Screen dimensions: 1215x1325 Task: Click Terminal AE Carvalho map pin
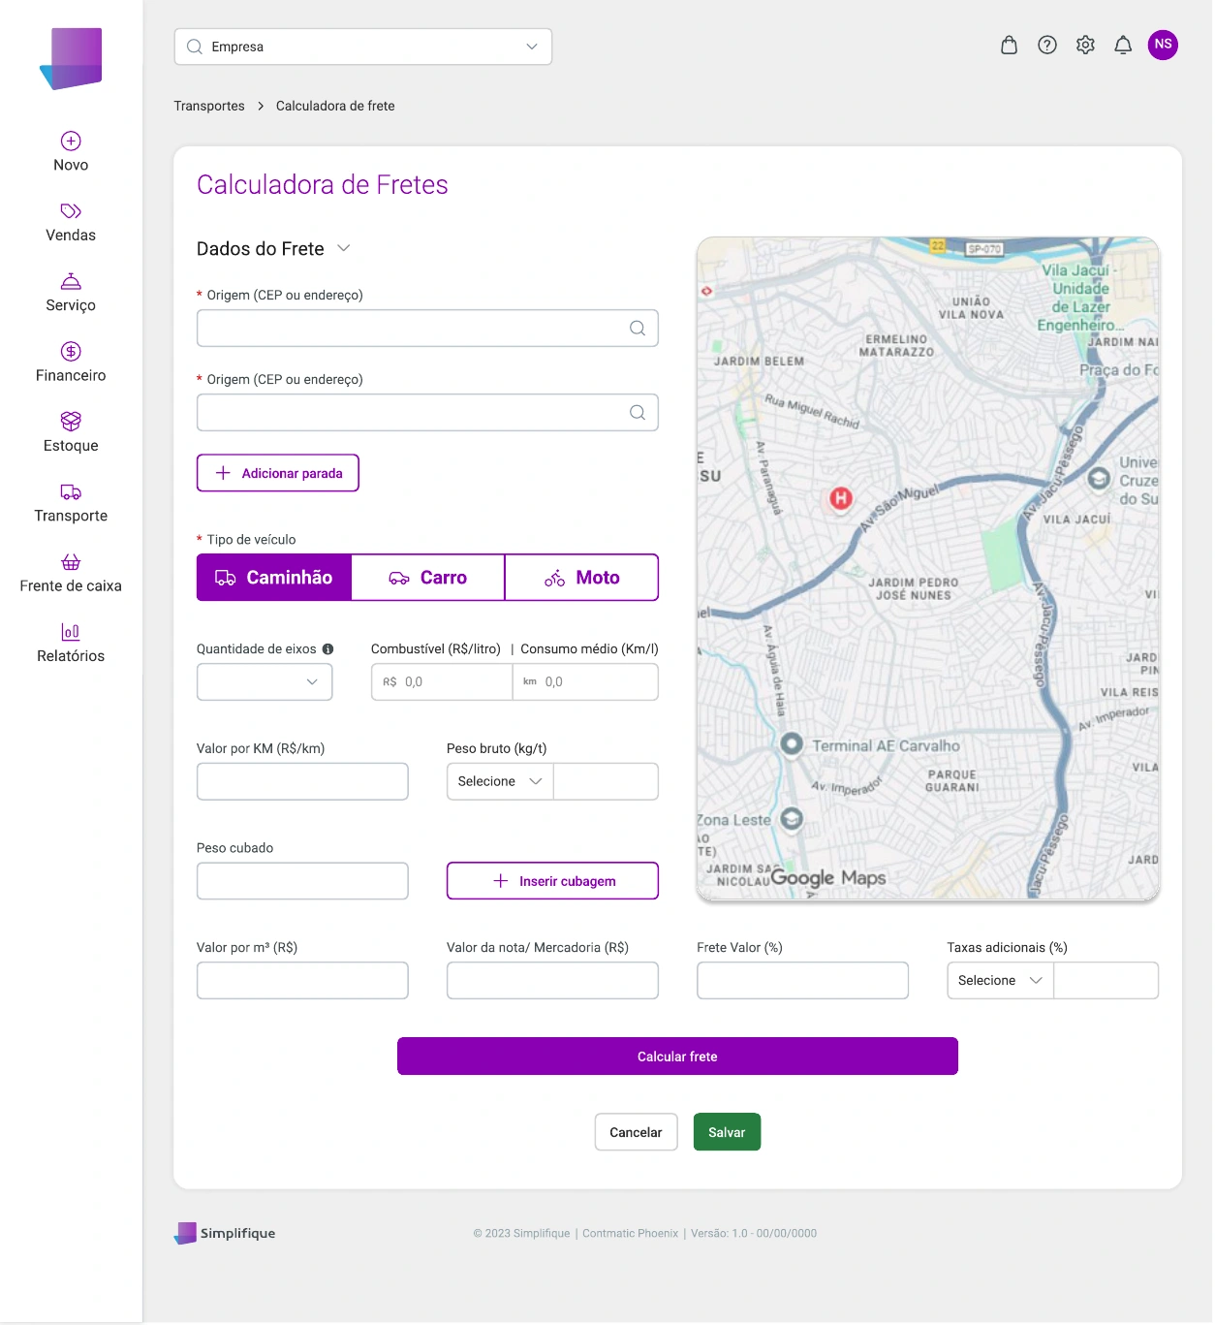pos(792,743)
